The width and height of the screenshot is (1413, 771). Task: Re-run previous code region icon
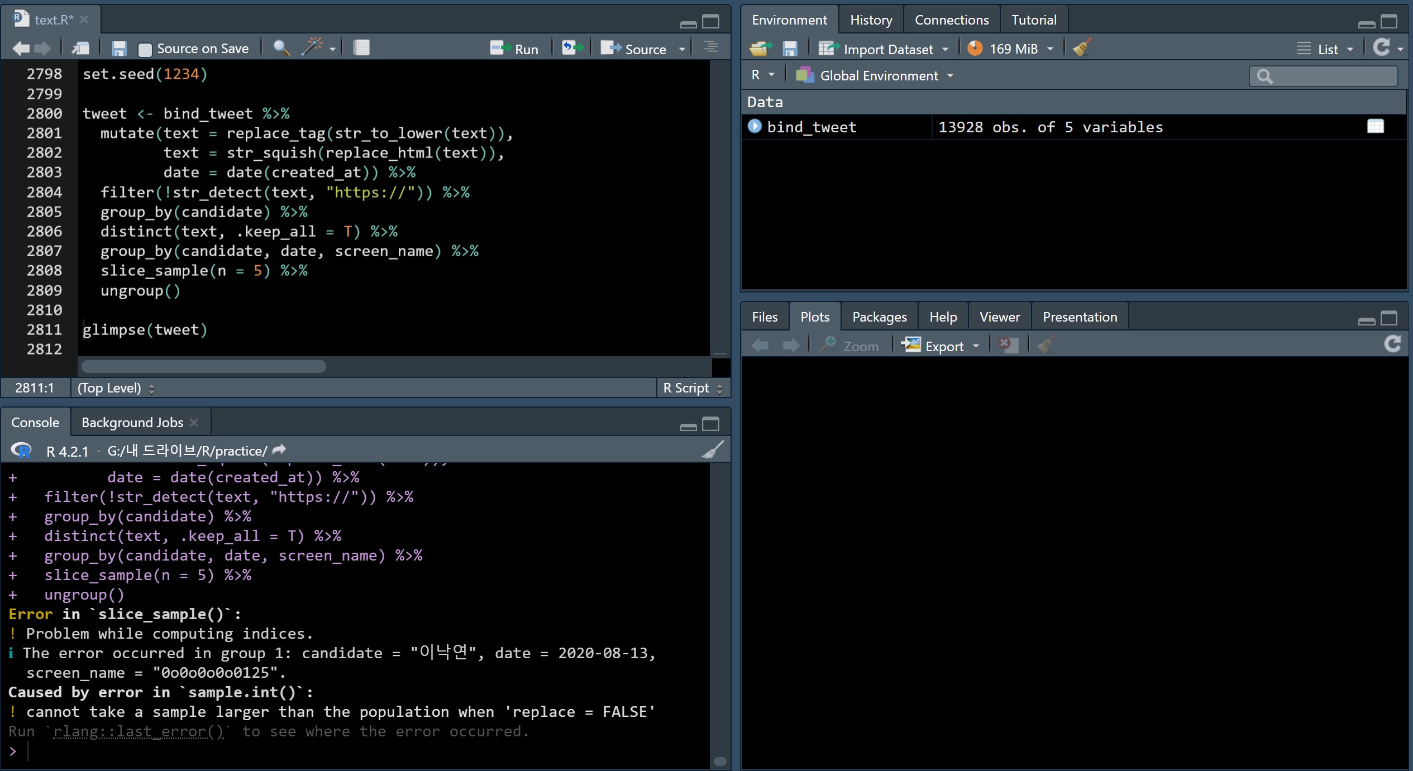(571, 48)
